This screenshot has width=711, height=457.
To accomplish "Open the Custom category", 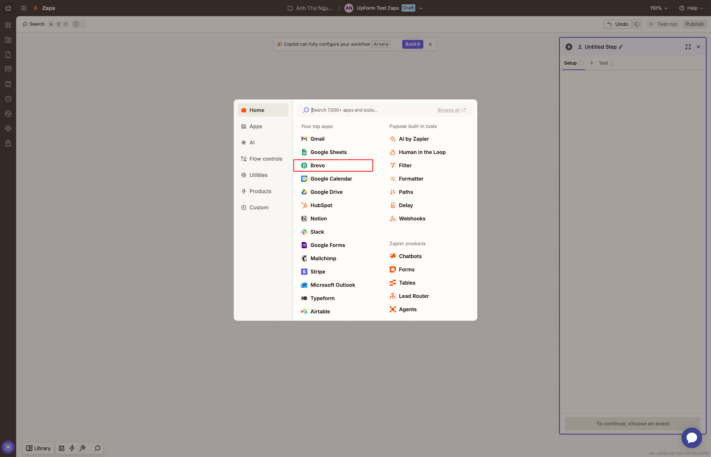I will pyautogui.click(x=263, y=207).
